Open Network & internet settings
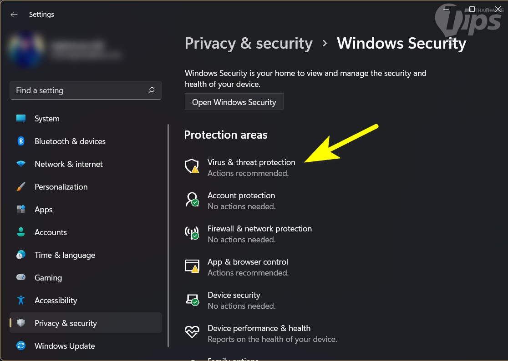Screen dimensions: 508x361 click(68, 164)
